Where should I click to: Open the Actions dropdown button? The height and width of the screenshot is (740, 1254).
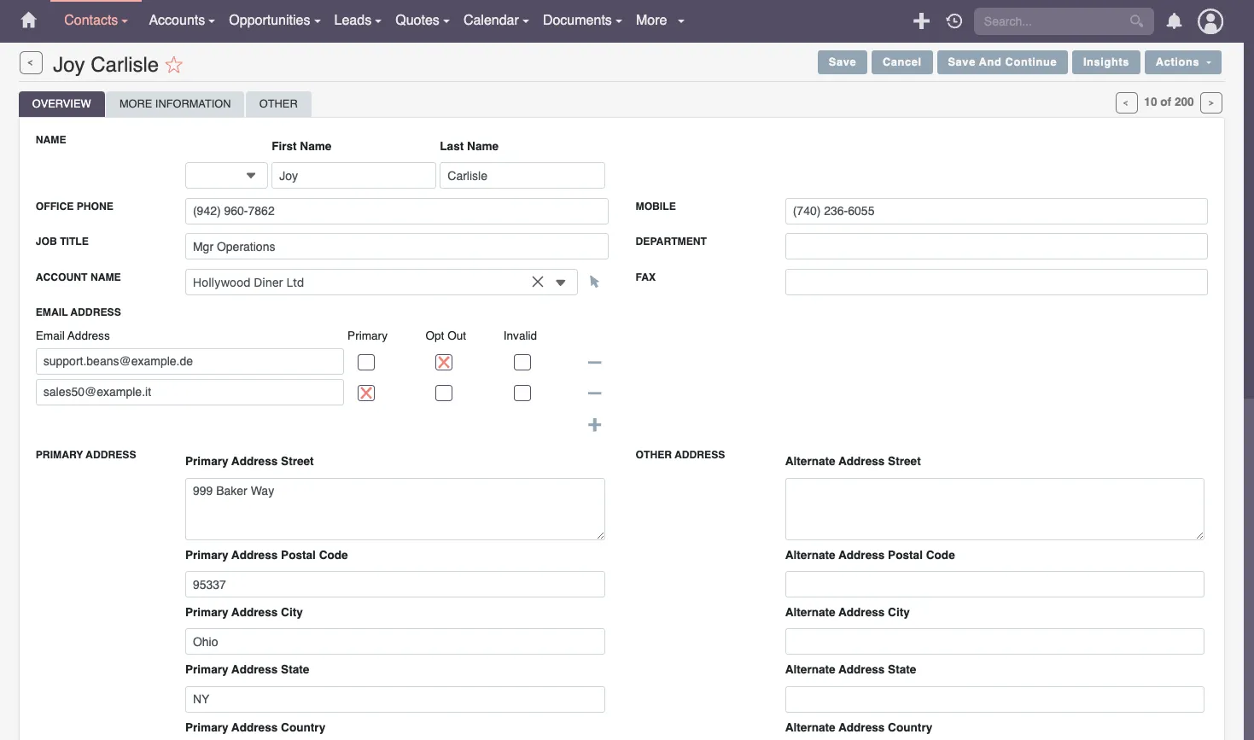pos(1182,62)
